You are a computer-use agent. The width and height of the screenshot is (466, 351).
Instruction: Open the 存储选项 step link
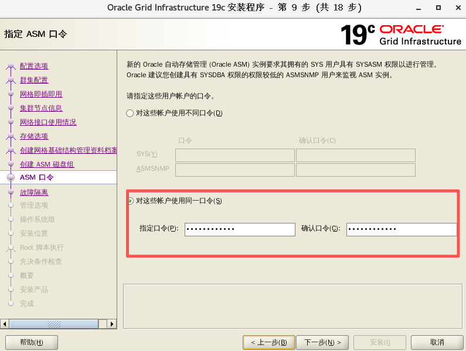34,136
